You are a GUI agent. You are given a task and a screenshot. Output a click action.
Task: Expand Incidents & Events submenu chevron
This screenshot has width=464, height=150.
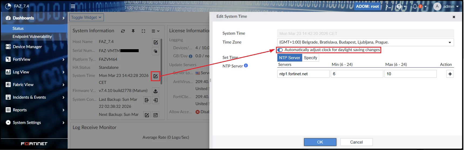click(x=63, y=97)
